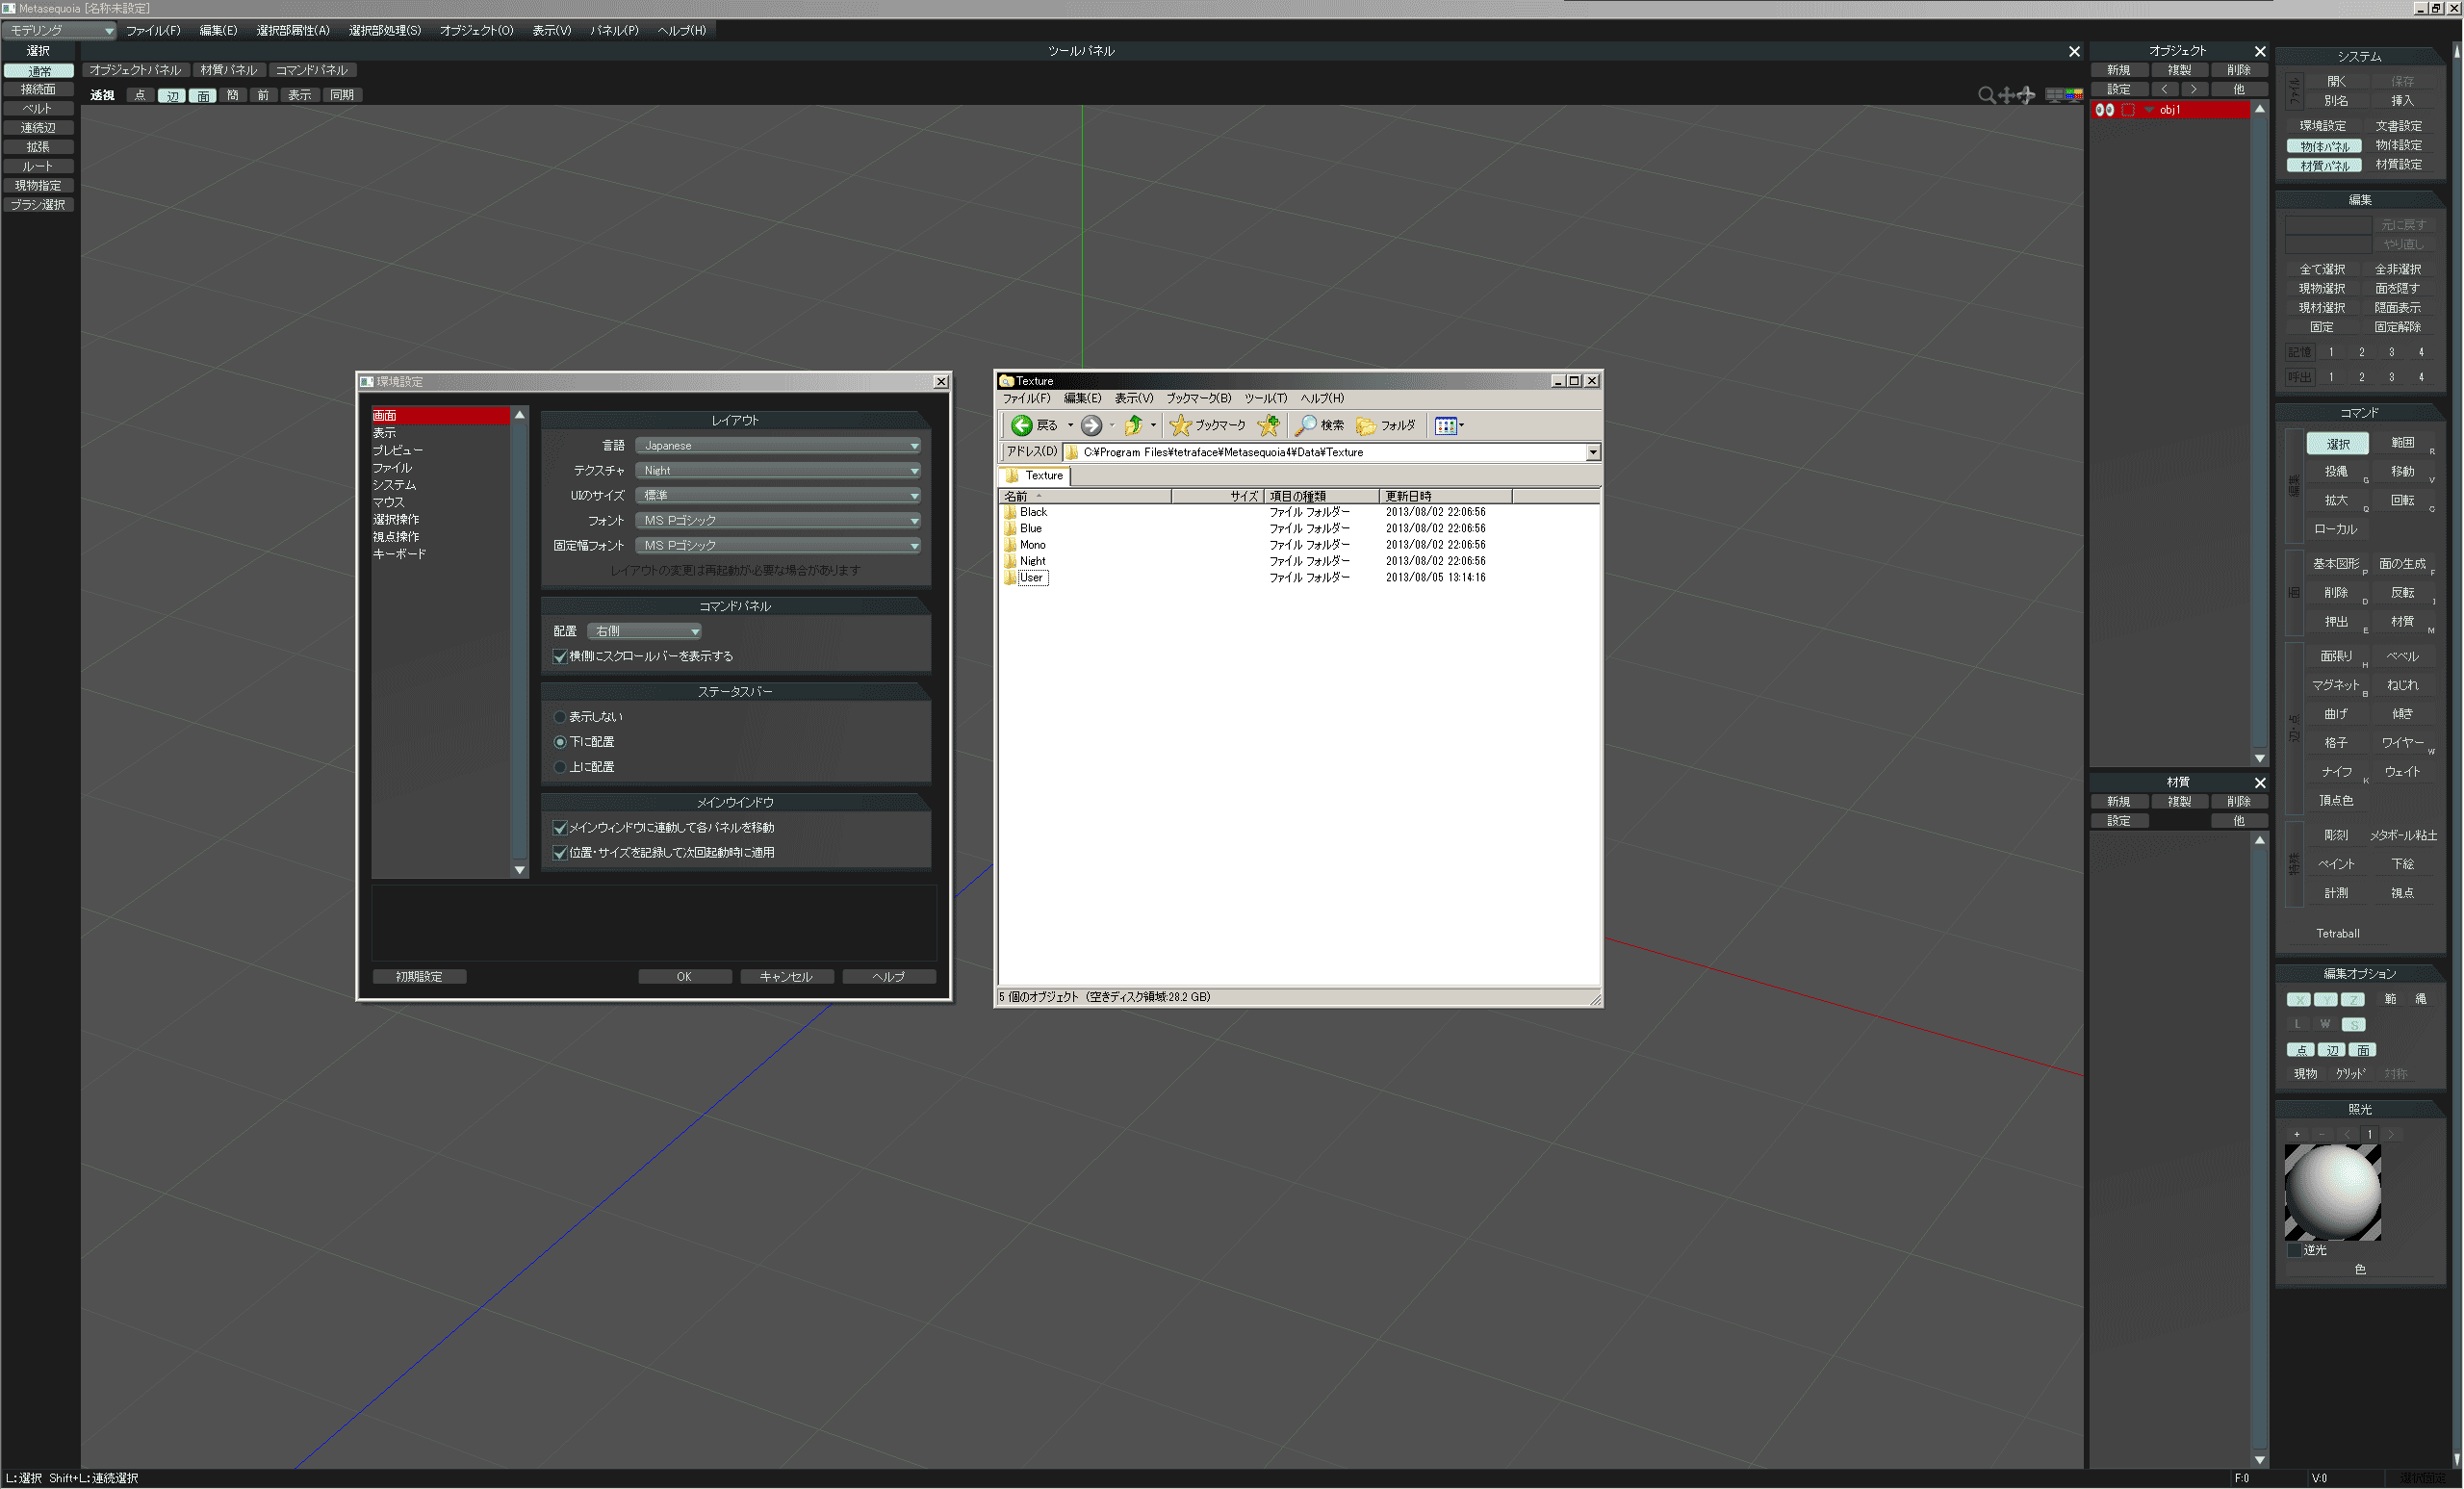
Task: Click the viewport split-screen layout icon
Action: coord(2054,95)
